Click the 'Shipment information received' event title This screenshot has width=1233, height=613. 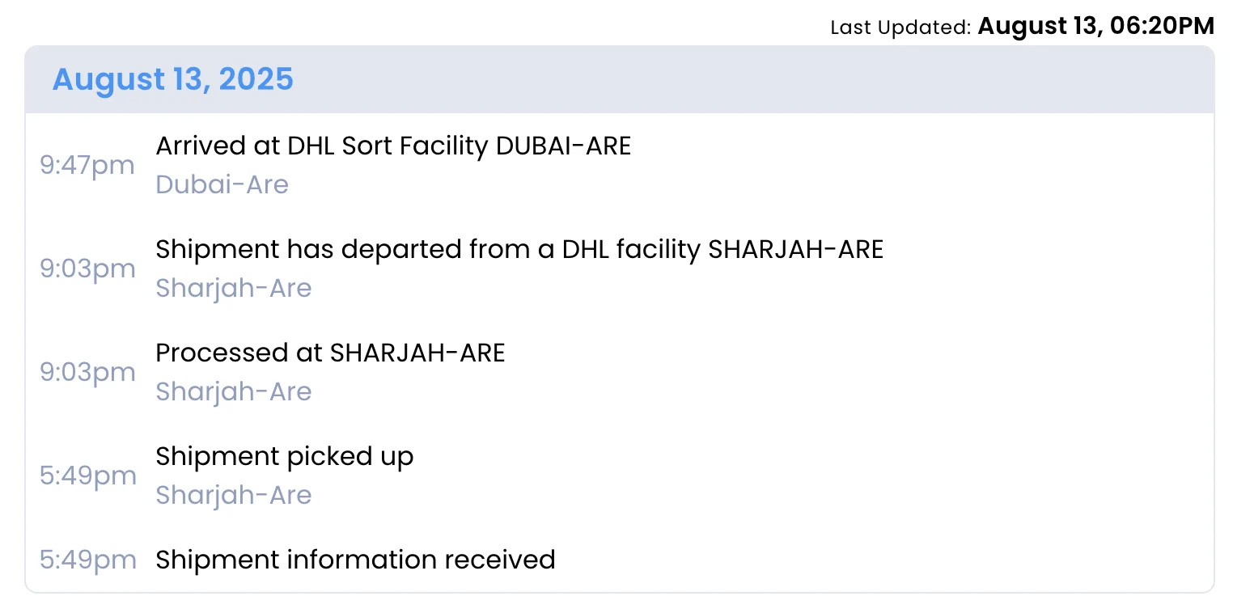(355, 560)
